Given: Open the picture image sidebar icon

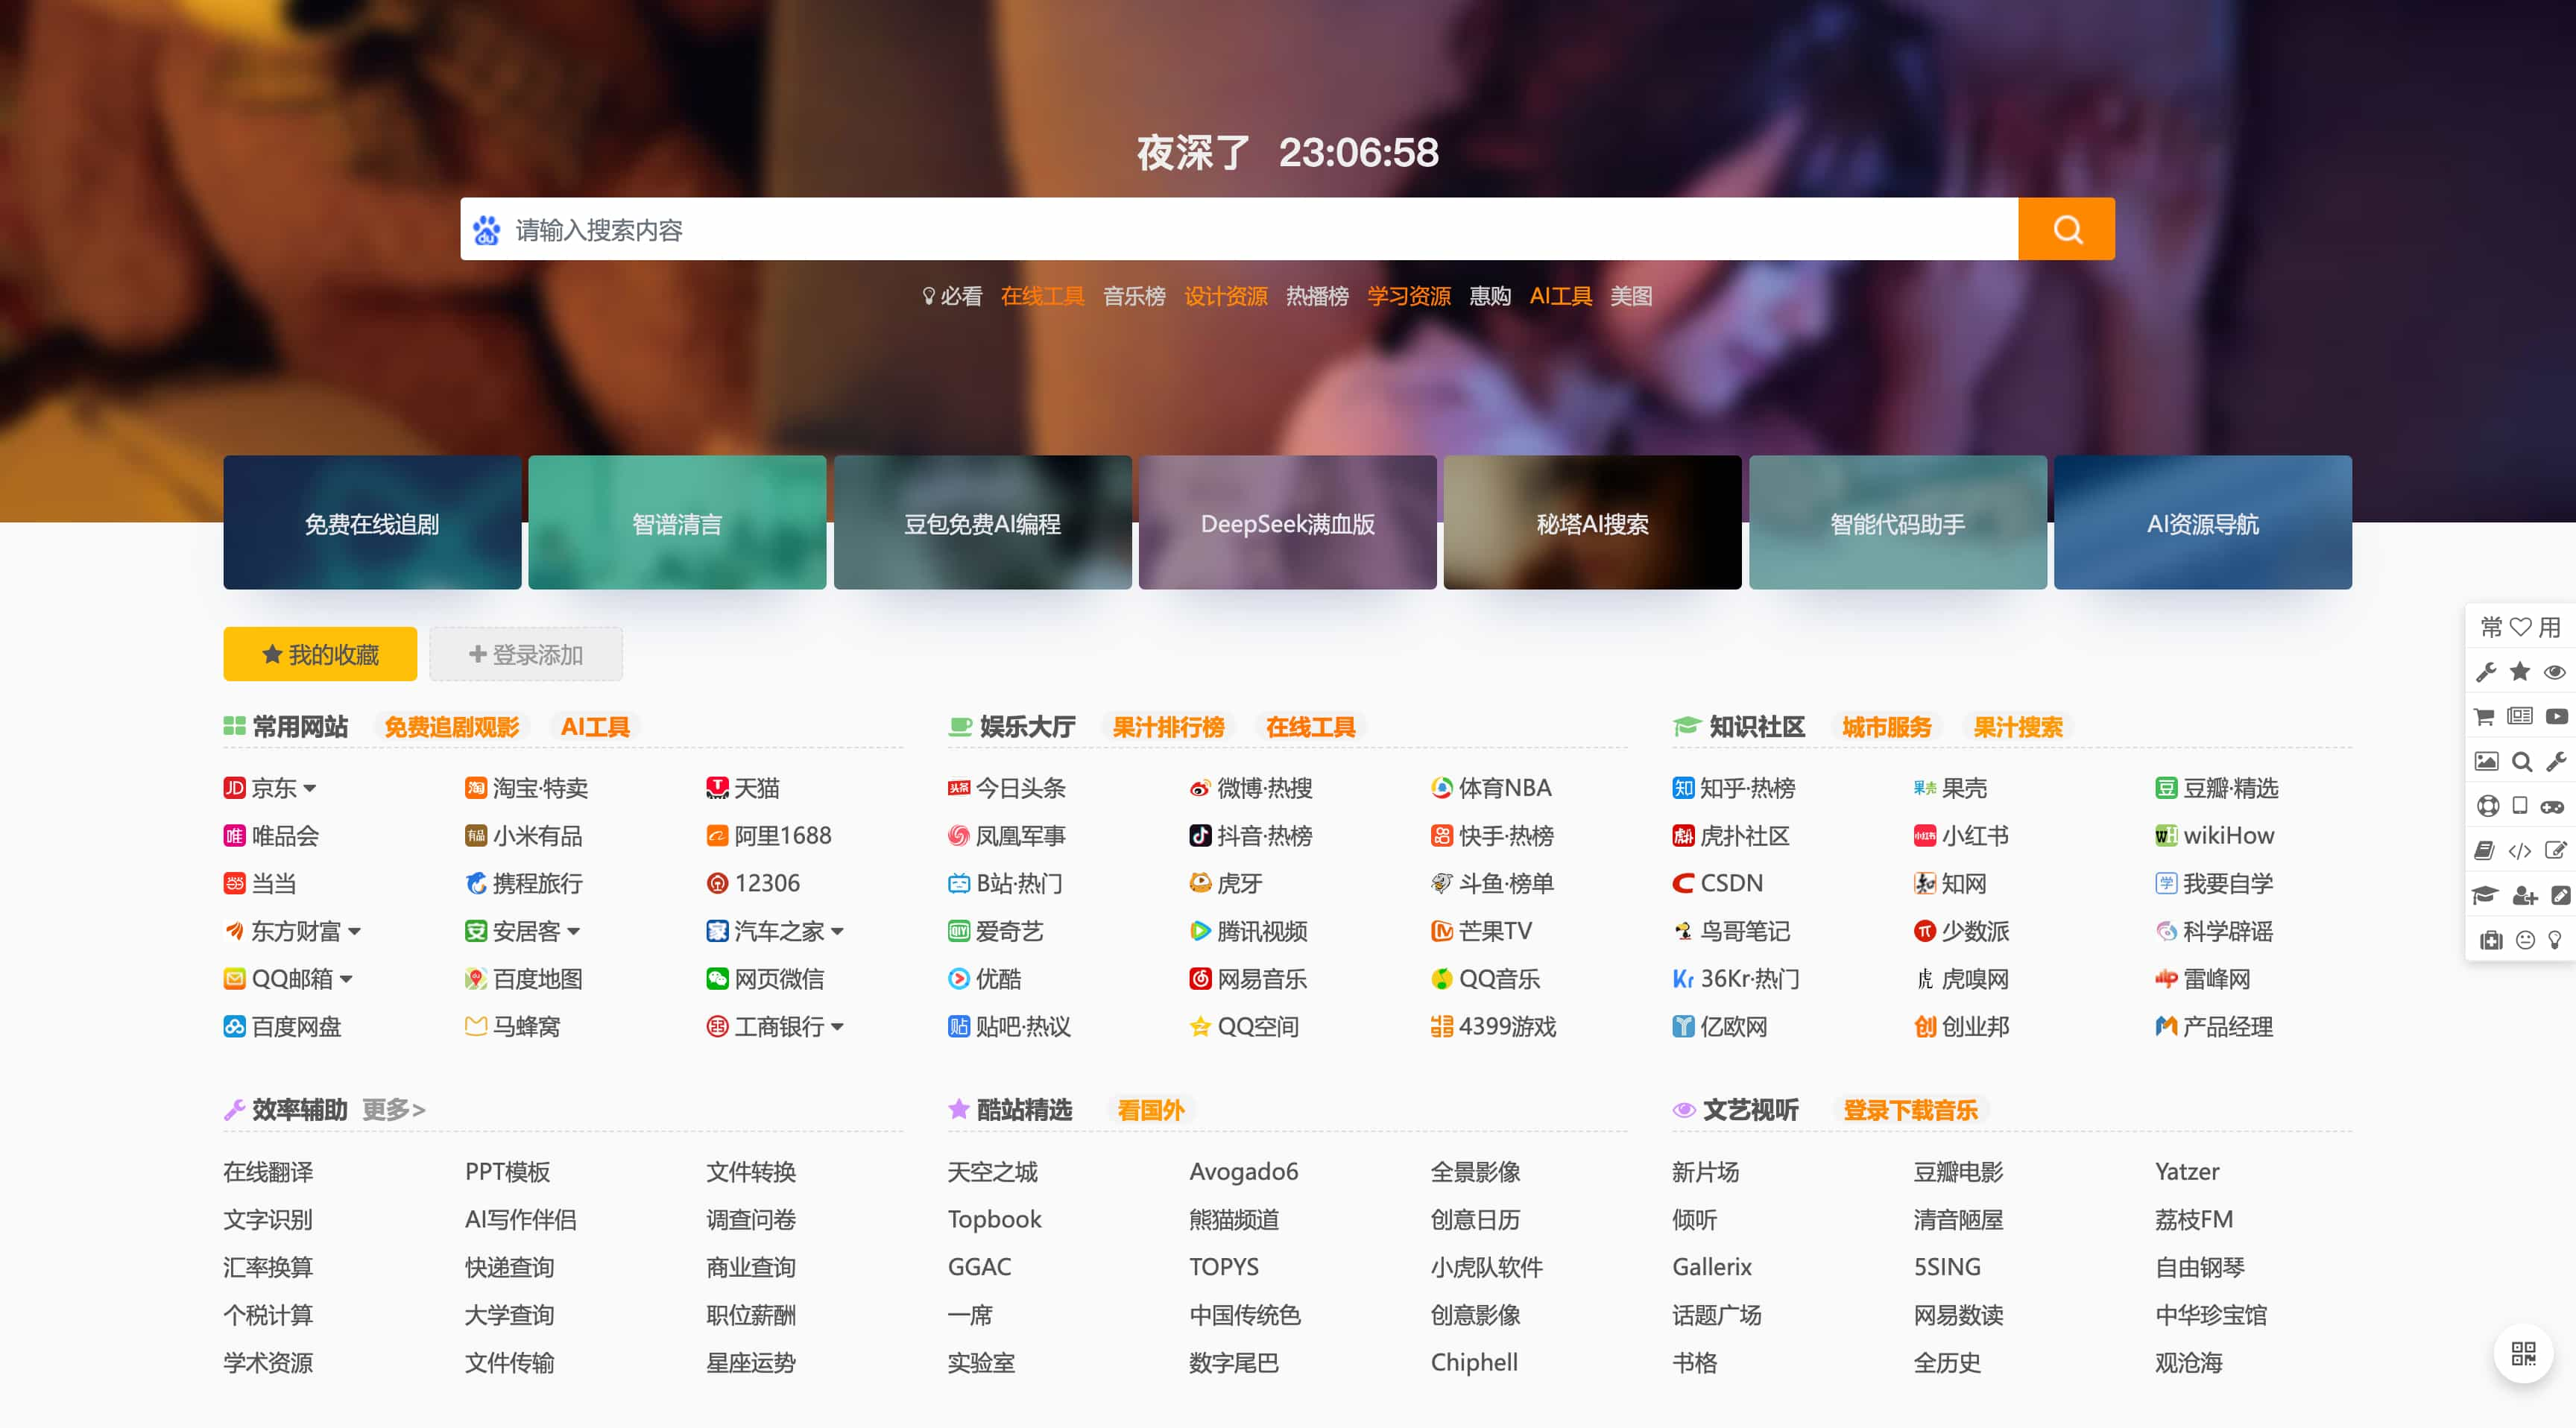Looking at the screenshot, I should [x=2486, y=761].
